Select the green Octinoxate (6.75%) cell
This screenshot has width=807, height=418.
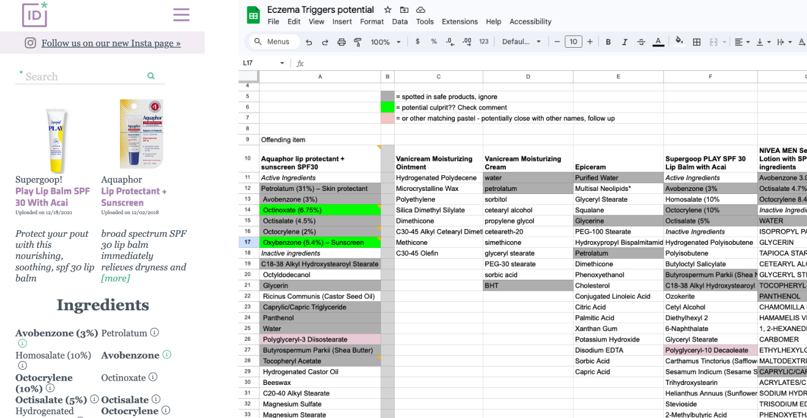pyautogui.click(x=320, y=210)
